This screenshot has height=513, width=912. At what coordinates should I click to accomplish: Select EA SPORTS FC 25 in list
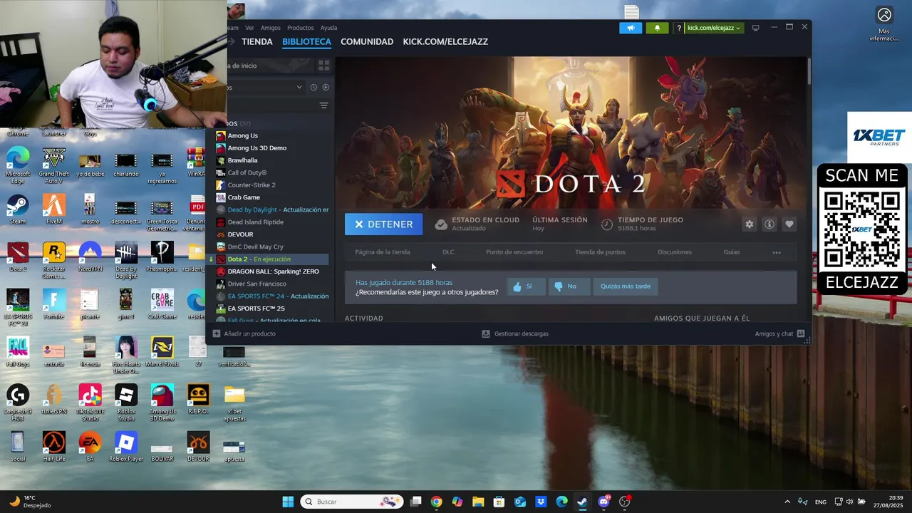271,309
